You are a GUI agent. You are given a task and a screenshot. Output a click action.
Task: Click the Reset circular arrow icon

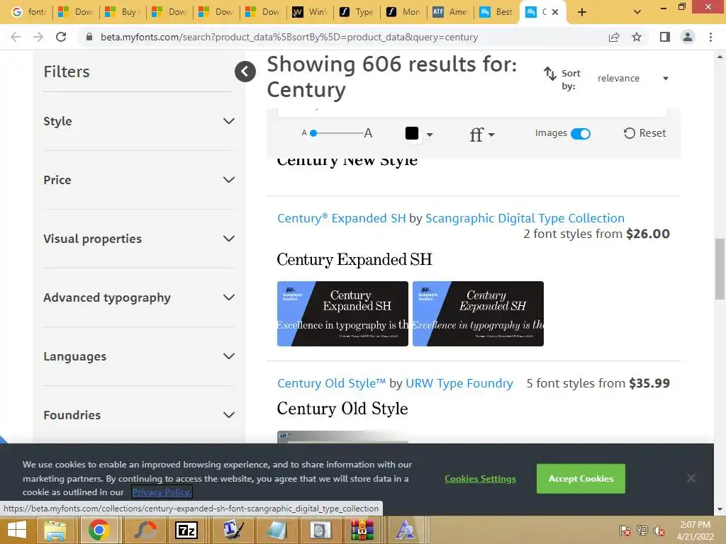coord(630,133)
